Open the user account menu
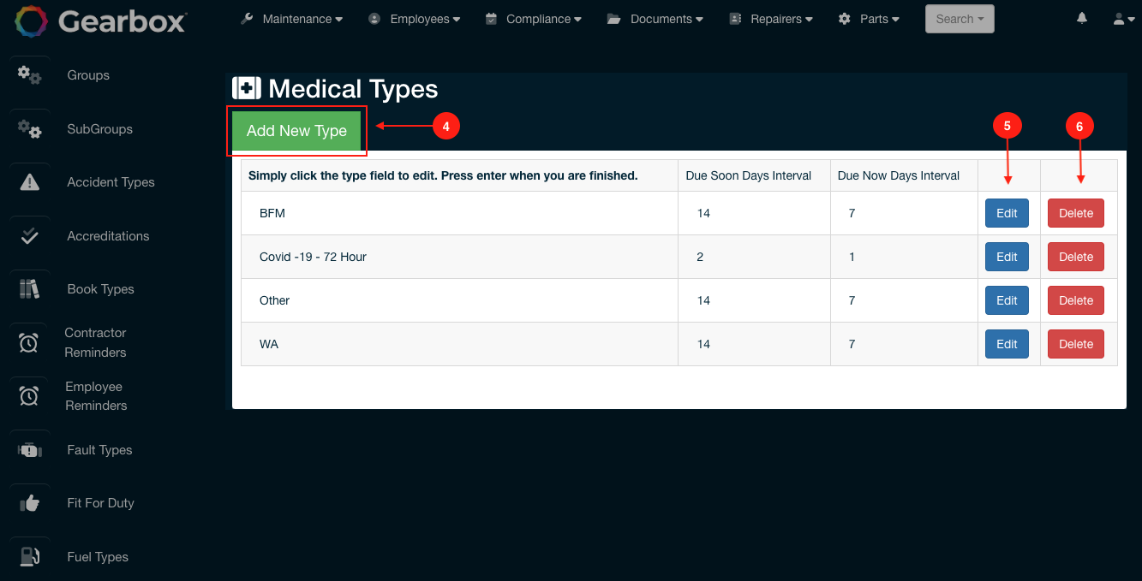Image resolution: width=1142 pixels, height=581 pixels. 1124,19
